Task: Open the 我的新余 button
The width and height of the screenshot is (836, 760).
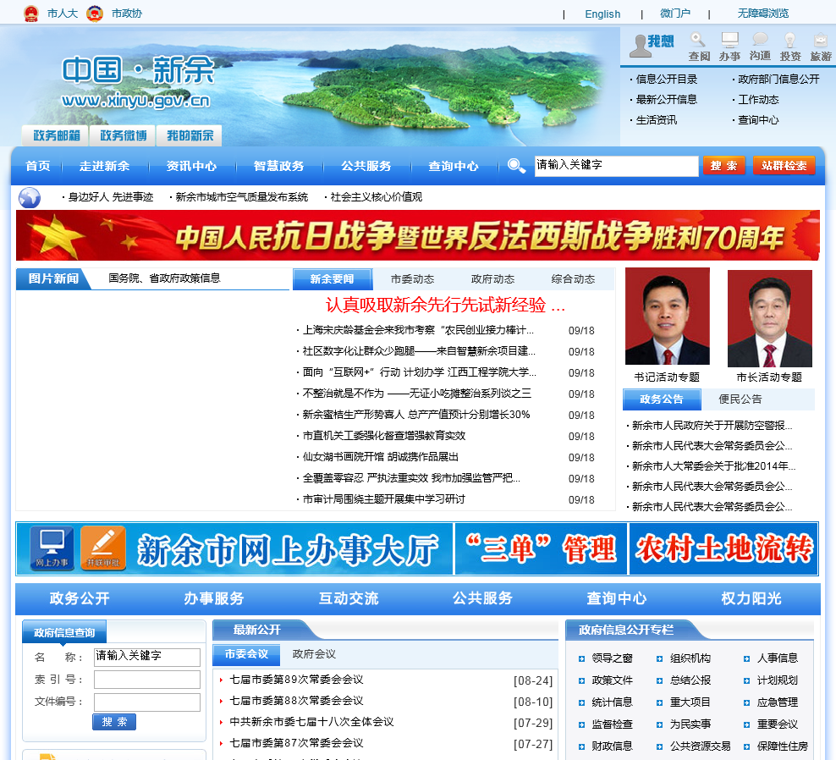Action: pyautogui.click(x=190, y=136)
